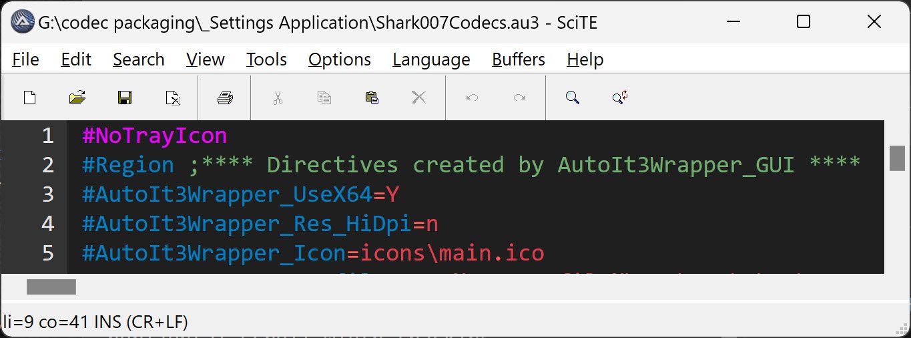Click the horizontal scrollbar thumb

tap(51, 287)
